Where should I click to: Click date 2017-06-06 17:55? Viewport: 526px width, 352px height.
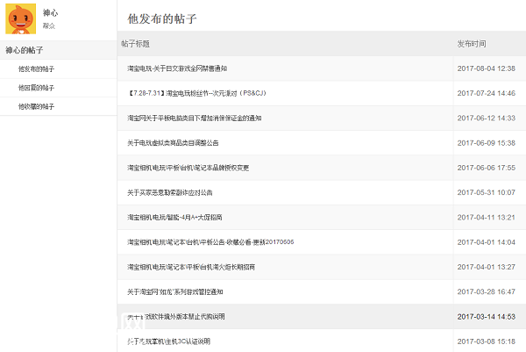(487, 168)
